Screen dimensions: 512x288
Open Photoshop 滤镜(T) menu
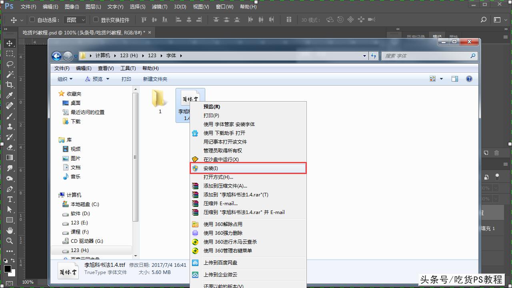pos(160,7)
